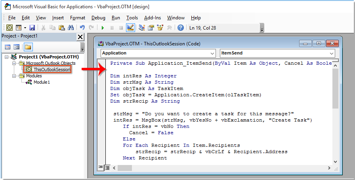This screenshot has height=180, width=355.
Task: Open the Help menu
Action: [x=196, y=18]
